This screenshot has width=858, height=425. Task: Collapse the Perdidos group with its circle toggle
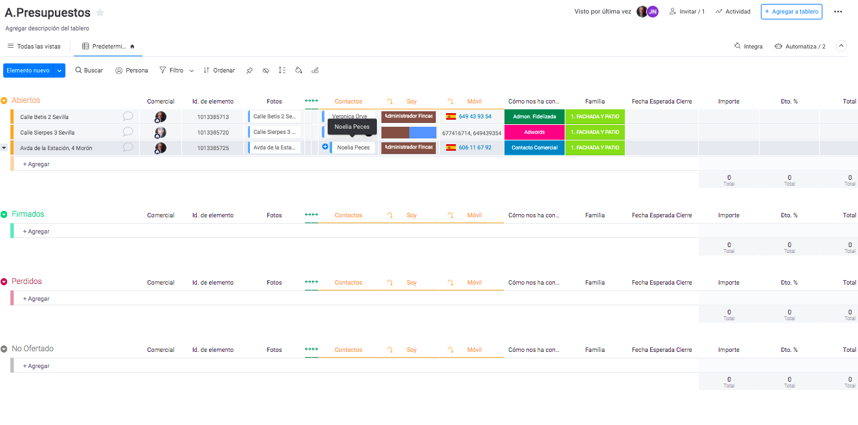4,282
